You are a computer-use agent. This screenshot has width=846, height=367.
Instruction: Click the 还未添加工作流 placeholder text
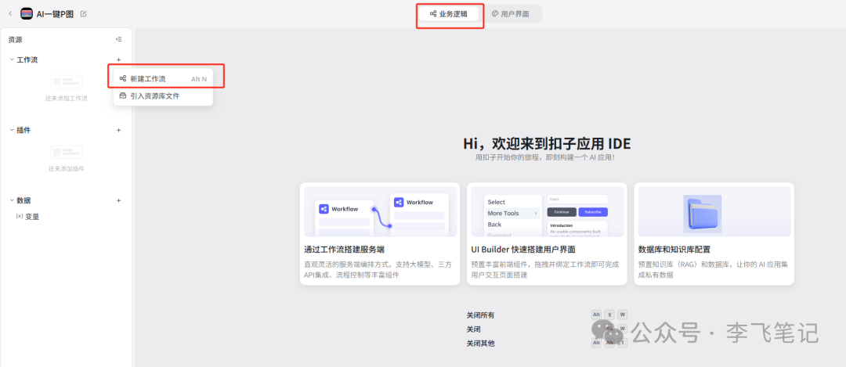pyautogui.click(x=67, y=99)
